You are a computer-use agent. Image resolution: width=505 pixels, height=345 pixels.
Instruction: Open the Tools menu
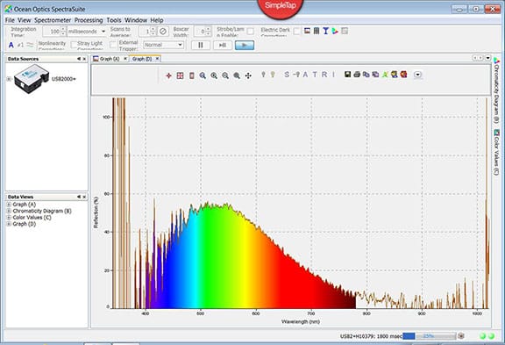click(114, 20)
